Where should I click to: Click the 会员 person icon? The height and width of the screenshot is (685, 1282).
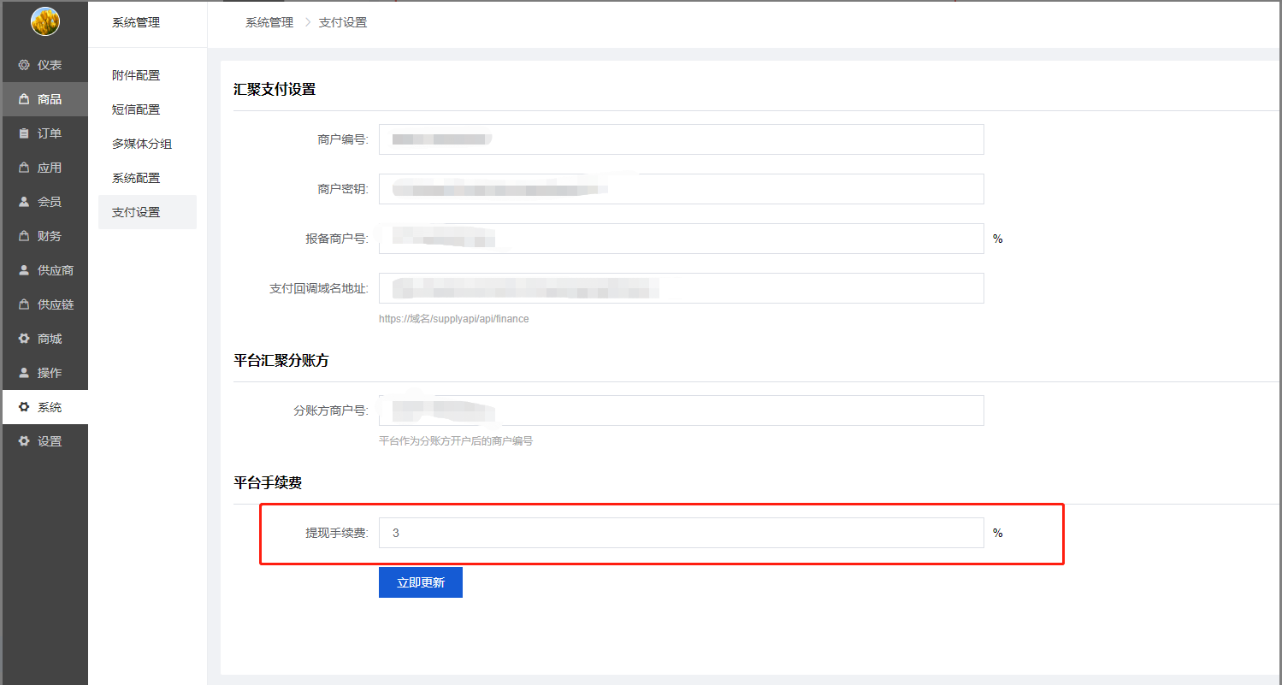coord(24,202)
